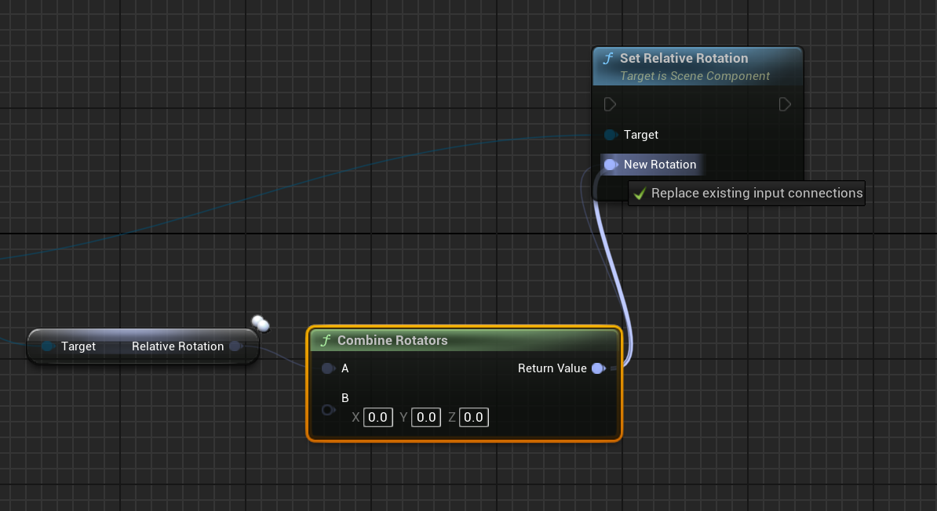937x511 pixels.
Task: Click the X value field on Combine Rotators
Action: [x=377, y=417]
